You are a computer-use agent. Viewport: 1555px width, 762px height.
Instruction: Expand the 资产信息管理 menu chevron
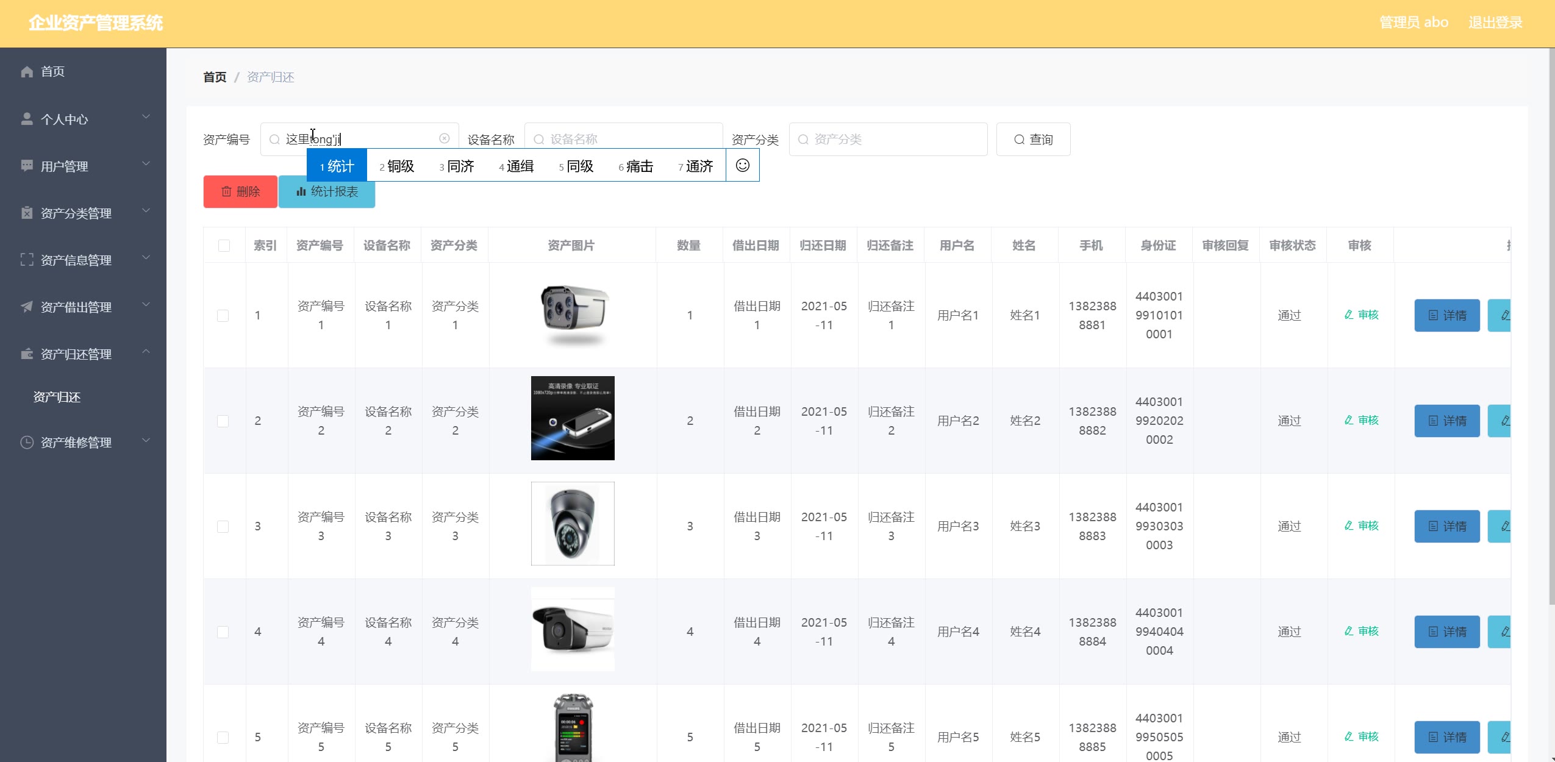146,258
